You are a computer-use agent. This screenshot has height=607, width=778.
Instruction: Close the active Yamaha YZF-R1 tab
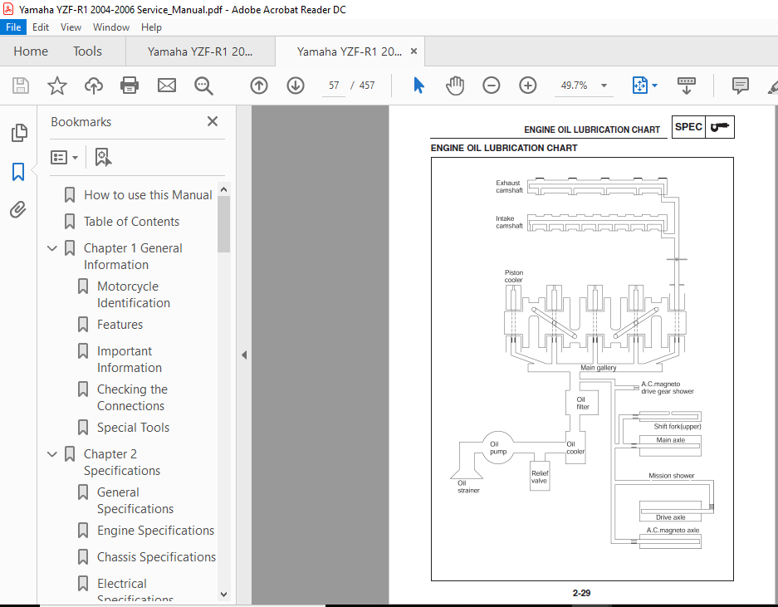coord(413,51)
